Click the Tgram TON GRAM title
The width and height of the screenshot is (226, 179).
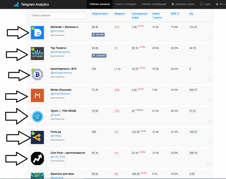tap(63, 111)
